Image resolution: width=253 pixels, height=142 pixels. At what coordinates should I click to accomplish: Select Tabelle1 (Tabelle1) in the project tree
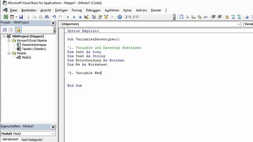click(34, 49)
